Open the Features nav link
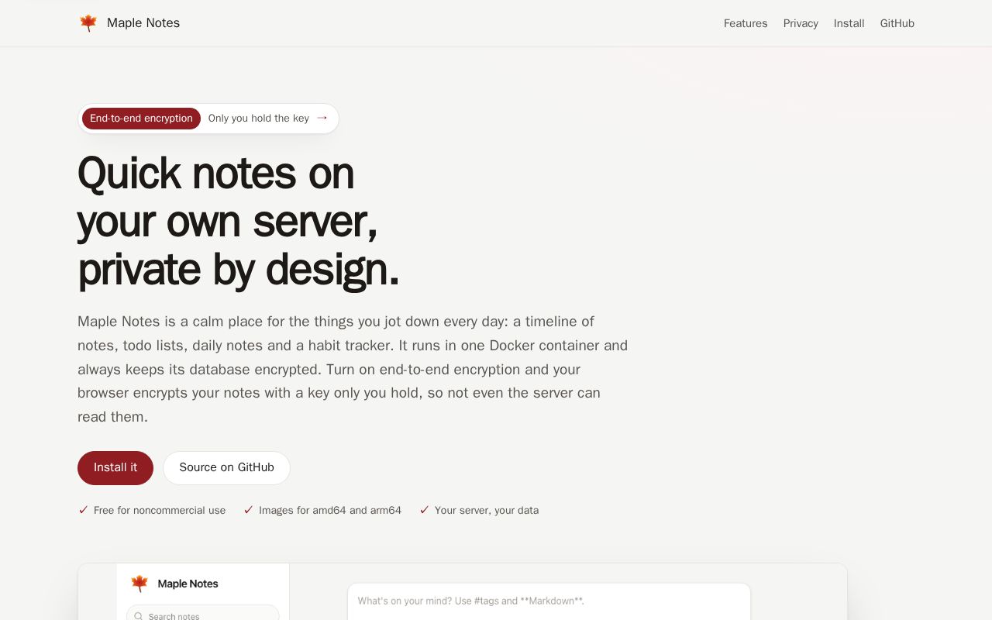The width and height of the screenshot is (992, 620). point(746,23)
